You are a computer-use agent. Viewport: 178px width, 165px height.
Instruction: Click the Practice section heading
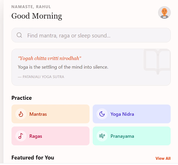(22, 98)
